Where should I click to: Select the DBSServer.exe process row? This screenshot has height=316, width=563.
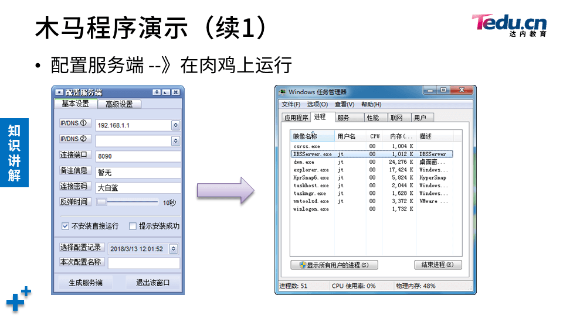[x=372, y=154]
